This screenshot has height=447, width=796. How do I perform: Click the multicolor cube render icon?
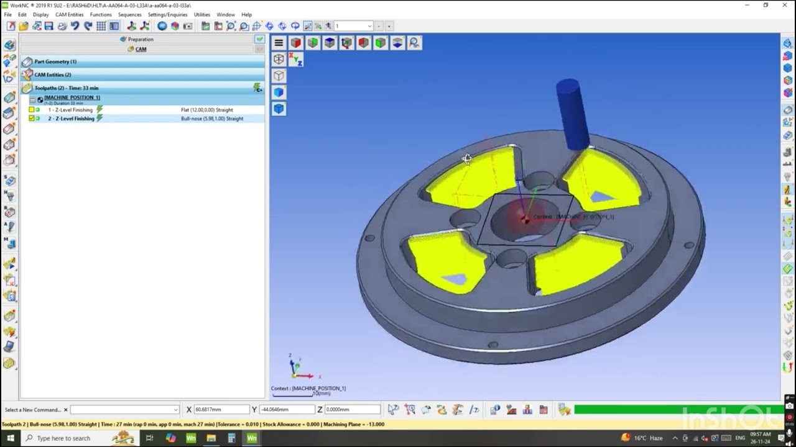click(x=175, y=26)
